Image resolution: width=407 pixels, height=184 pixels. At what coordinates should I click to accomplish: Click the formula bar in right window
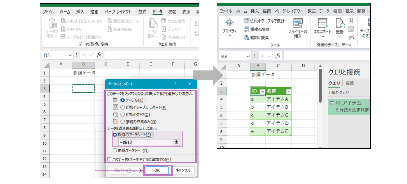(327, 56)
